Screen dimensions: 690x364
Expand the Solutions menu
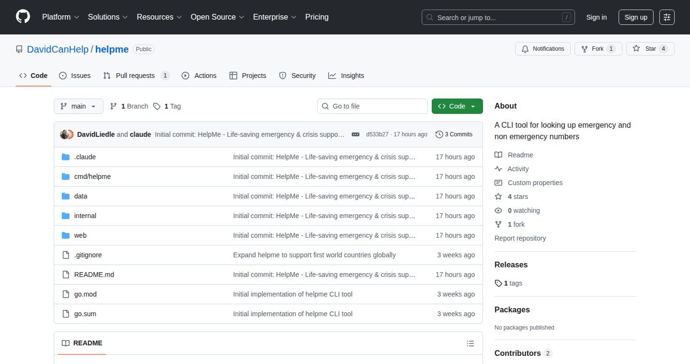click(108, 17)
